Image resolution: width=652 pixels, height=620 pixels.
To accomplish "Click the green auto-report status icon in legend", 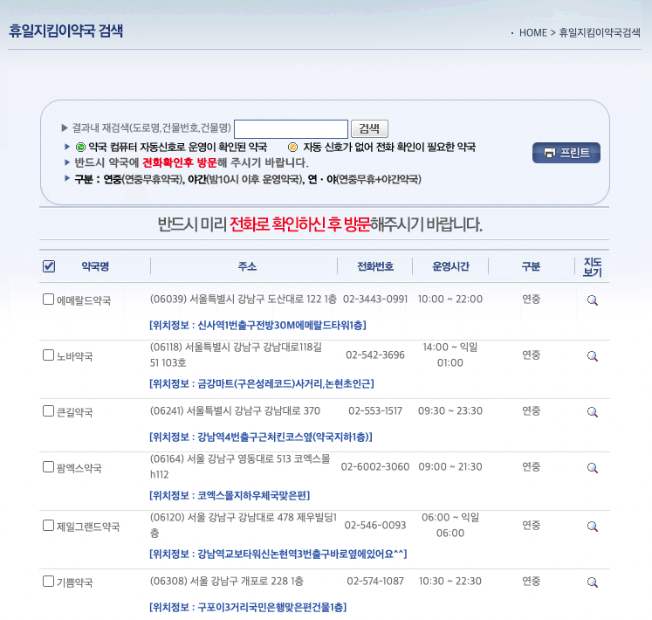I will click(80, 148).
